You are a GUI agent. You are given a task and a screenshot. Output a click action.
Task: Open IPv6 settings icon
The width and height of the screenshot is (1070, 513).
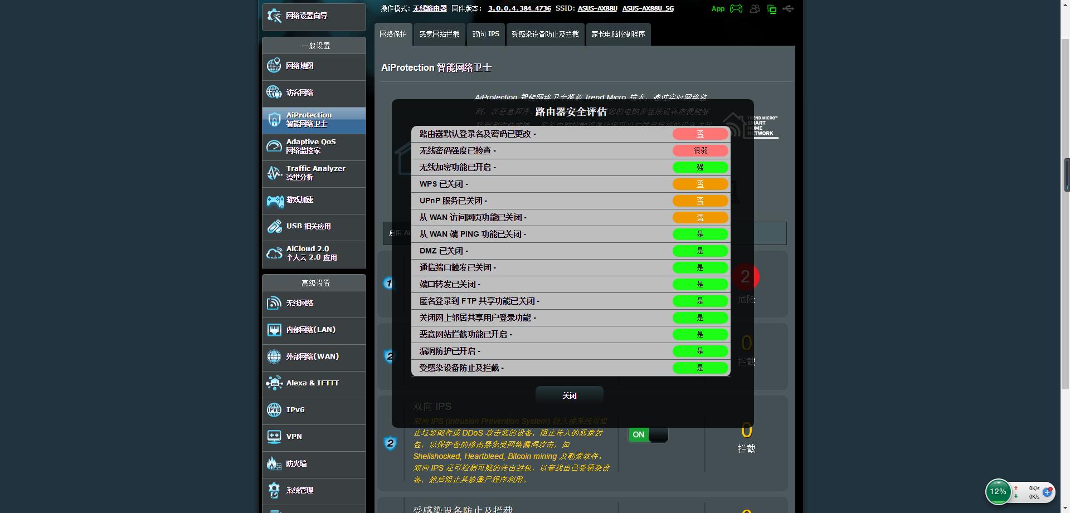click(x=274, y=410)
